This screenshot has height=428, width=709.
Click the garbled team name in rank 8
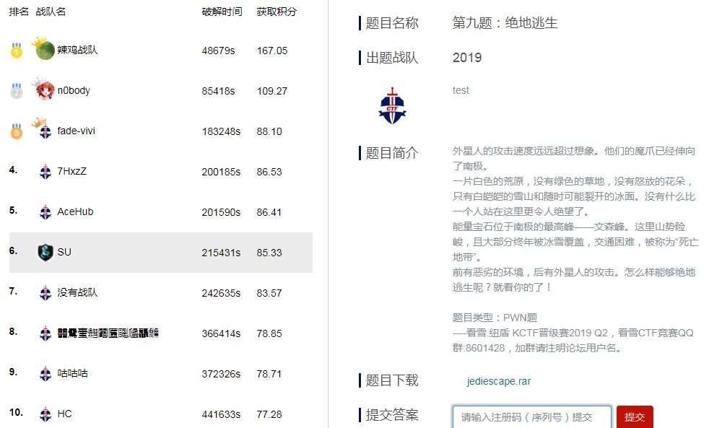click(108, 333)
